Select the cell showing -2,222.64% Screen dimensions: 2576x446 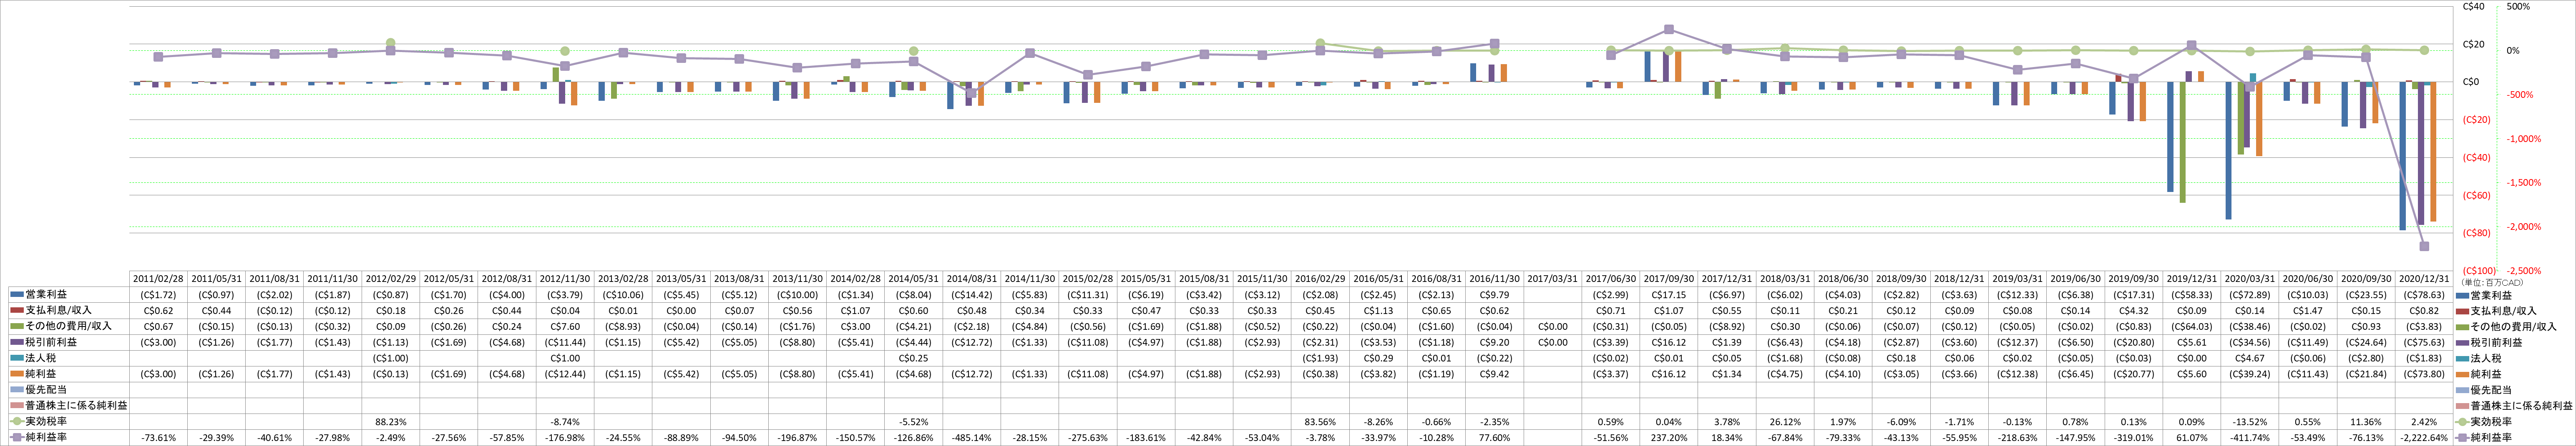(x=2424, y=438)
